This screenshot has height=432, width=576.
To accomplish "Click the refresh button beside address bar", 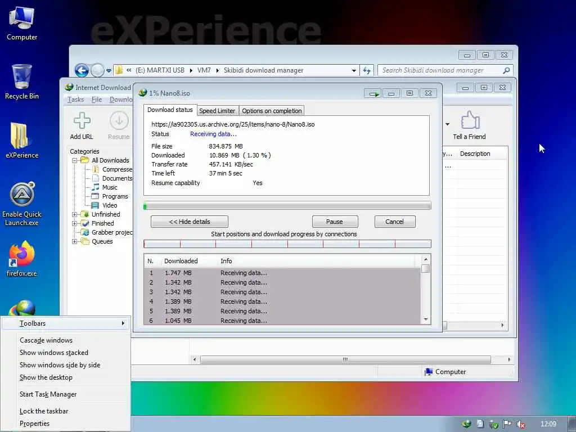I will [x=367, y=70].
